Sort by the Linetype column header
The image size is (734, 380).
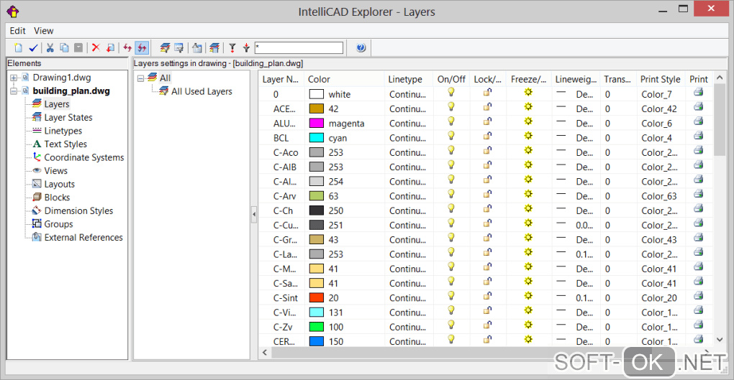pos(405,79)
